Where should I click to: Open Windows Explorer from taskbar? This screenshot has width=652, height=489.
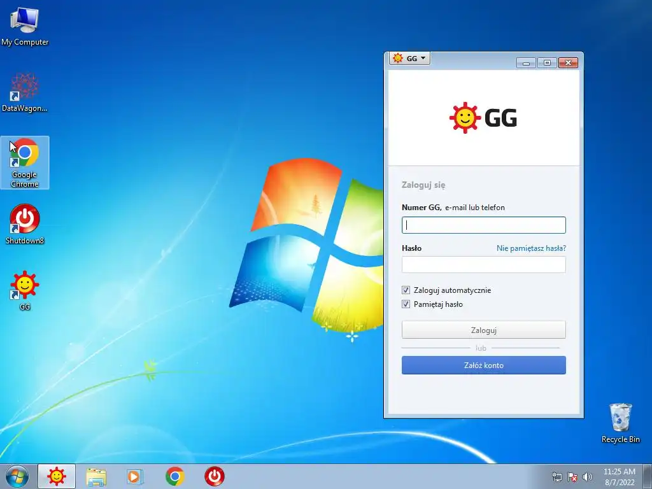pyautogui.click(x=96, y=476)
